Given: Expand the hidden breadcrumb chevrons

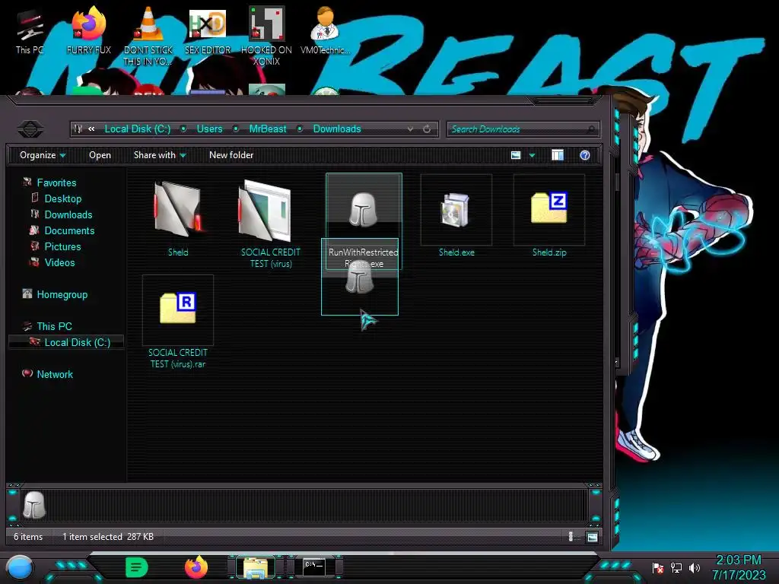Looking at the screenshot, I should coord(91,129).
